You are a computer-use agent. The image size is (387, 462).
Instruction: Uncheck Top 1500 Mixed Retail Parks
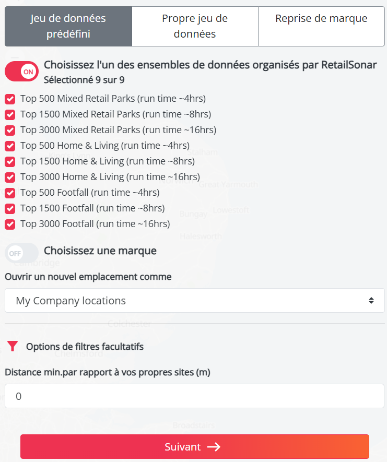click(x=10, y=114)
